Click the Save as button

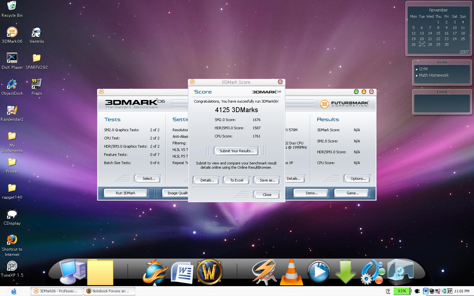click(267, 180)
